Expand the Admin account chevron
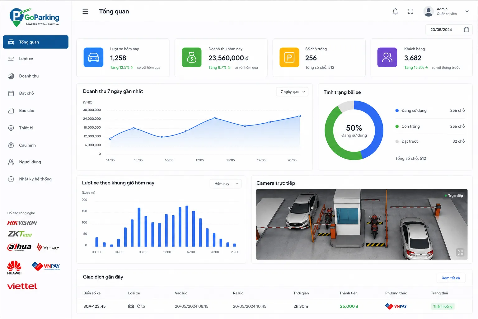This screenshot has height=319, width=478. tap(467, 12)
